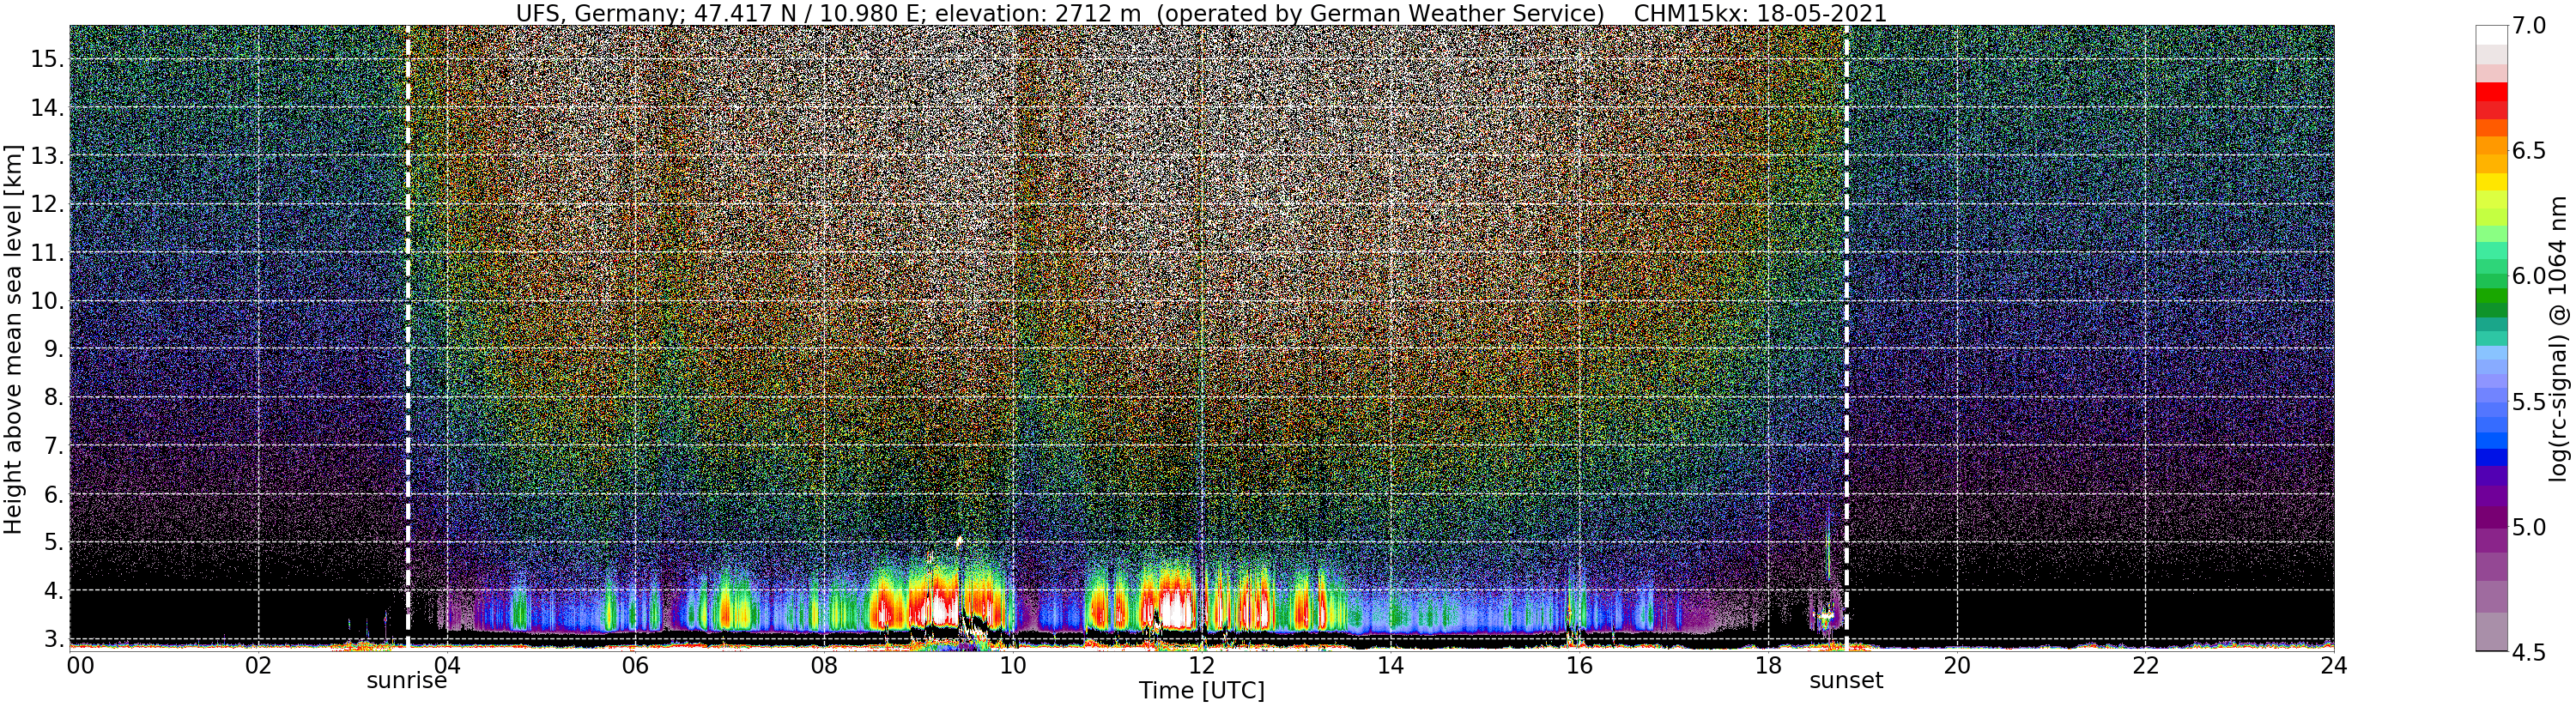This screenshot has height=707, width=2576.
Task: Click the time tick label '14'
Action: [x=1390, y=665]
